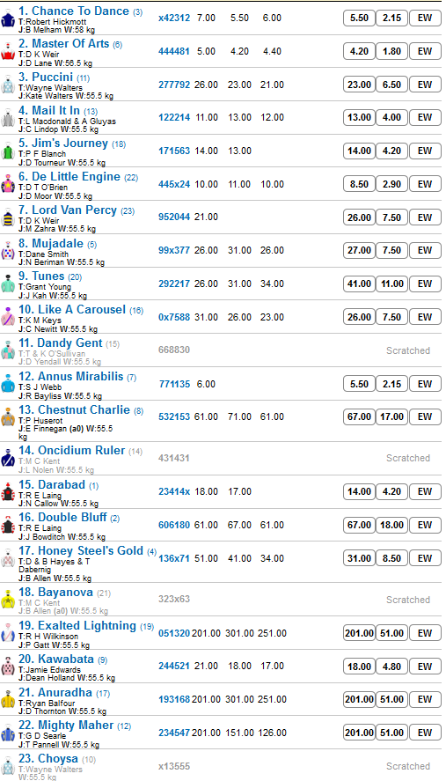Click form 771135 for Annus Mirabilis
The image size is (446, 781).
point(174,384)
